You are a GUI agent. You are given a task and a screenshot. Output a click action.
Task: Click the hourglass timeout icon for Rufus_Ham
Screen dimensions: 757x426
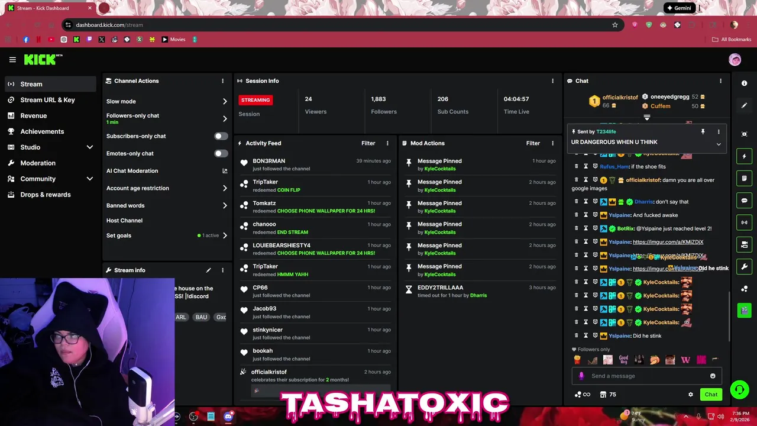[586, 166]
